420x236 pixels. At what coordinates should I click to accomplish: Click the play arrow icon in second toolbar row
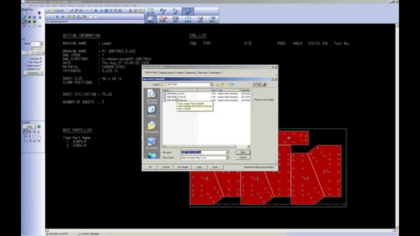point(58,17)
